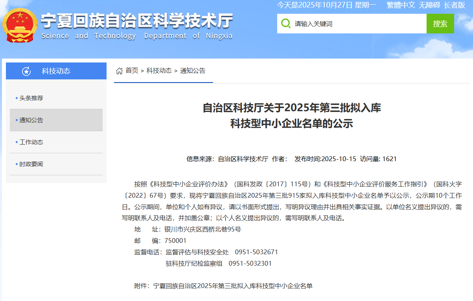Click 通知公告 in the breadcrumb trail
This screenshot has width=473, height=301.
[193, 71]
